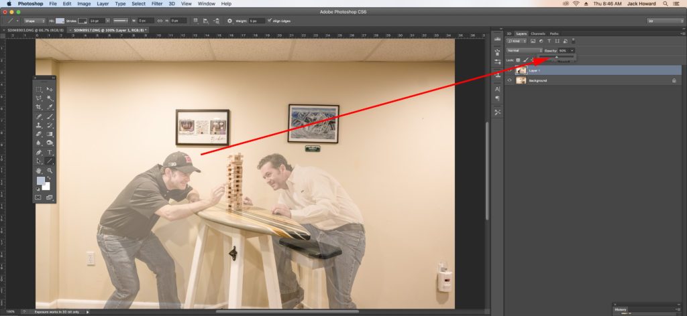The width and height of the screenshot is (687, 316).
Task: Open the Shape mode dropdown in options bar
Action: coord(34,21)
